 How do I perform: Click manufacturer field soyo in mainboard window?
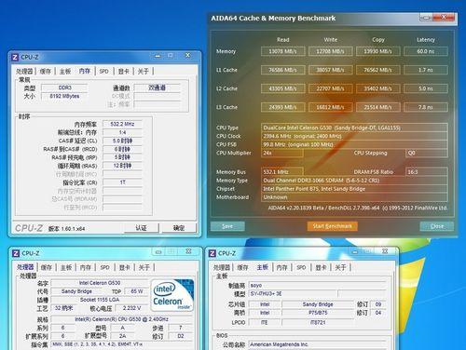[x=317, y=285]
